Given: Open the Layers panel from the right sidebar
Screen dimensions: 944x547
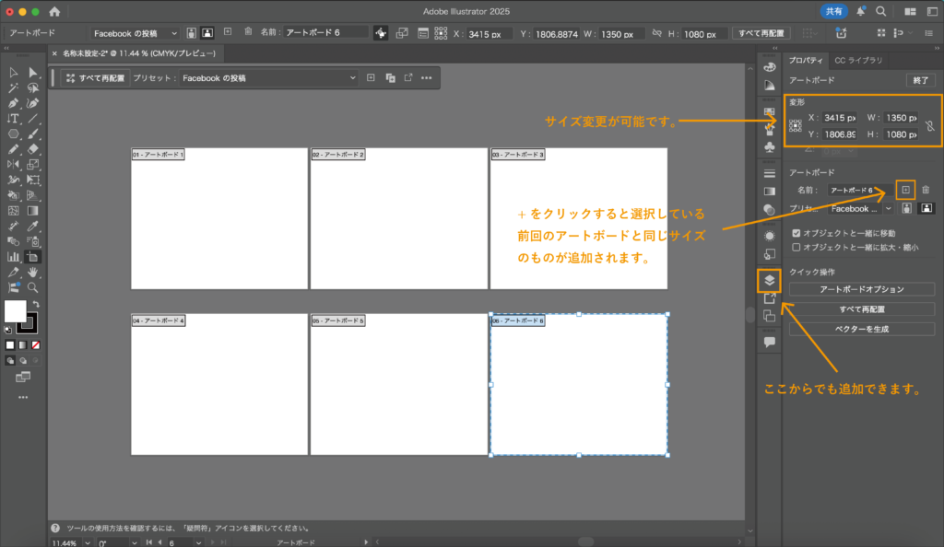Looking at the screenshot, I should tap(769, 280).
